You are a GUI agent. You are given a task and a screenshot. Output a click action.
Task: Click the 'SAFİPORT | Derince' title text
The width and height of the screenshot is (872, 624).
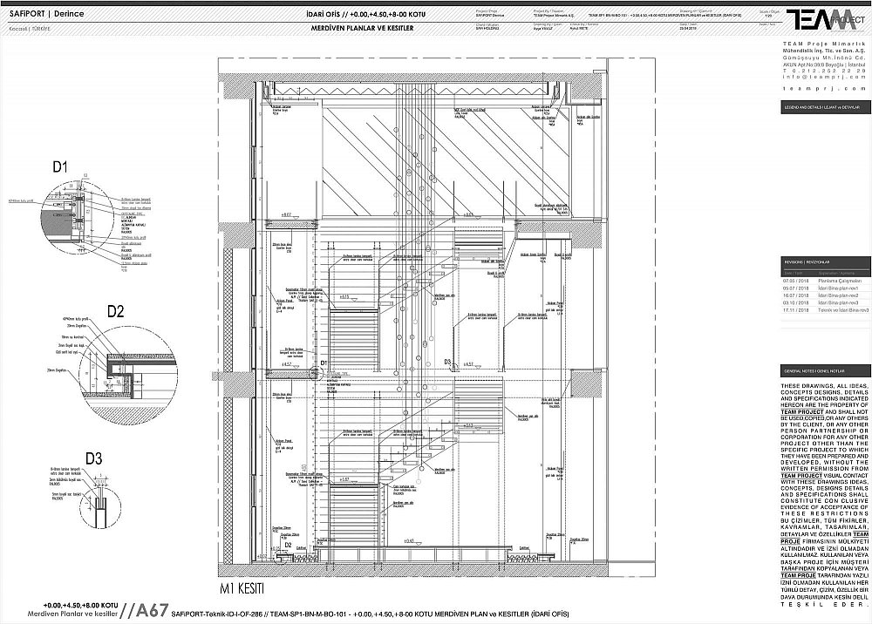pos(47,13)
